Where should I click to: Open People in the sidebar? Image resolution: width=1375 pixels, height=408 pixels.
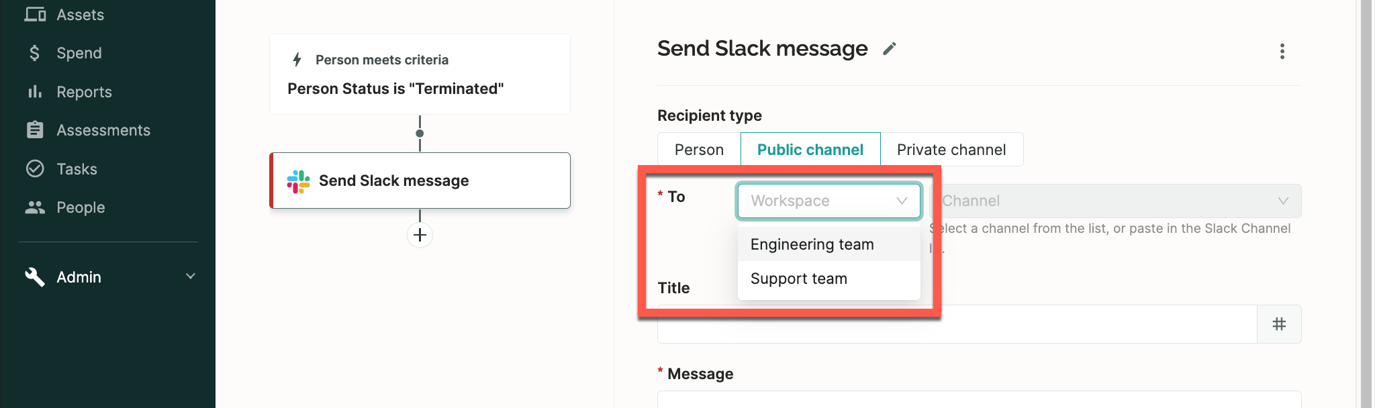pos(81,207)
